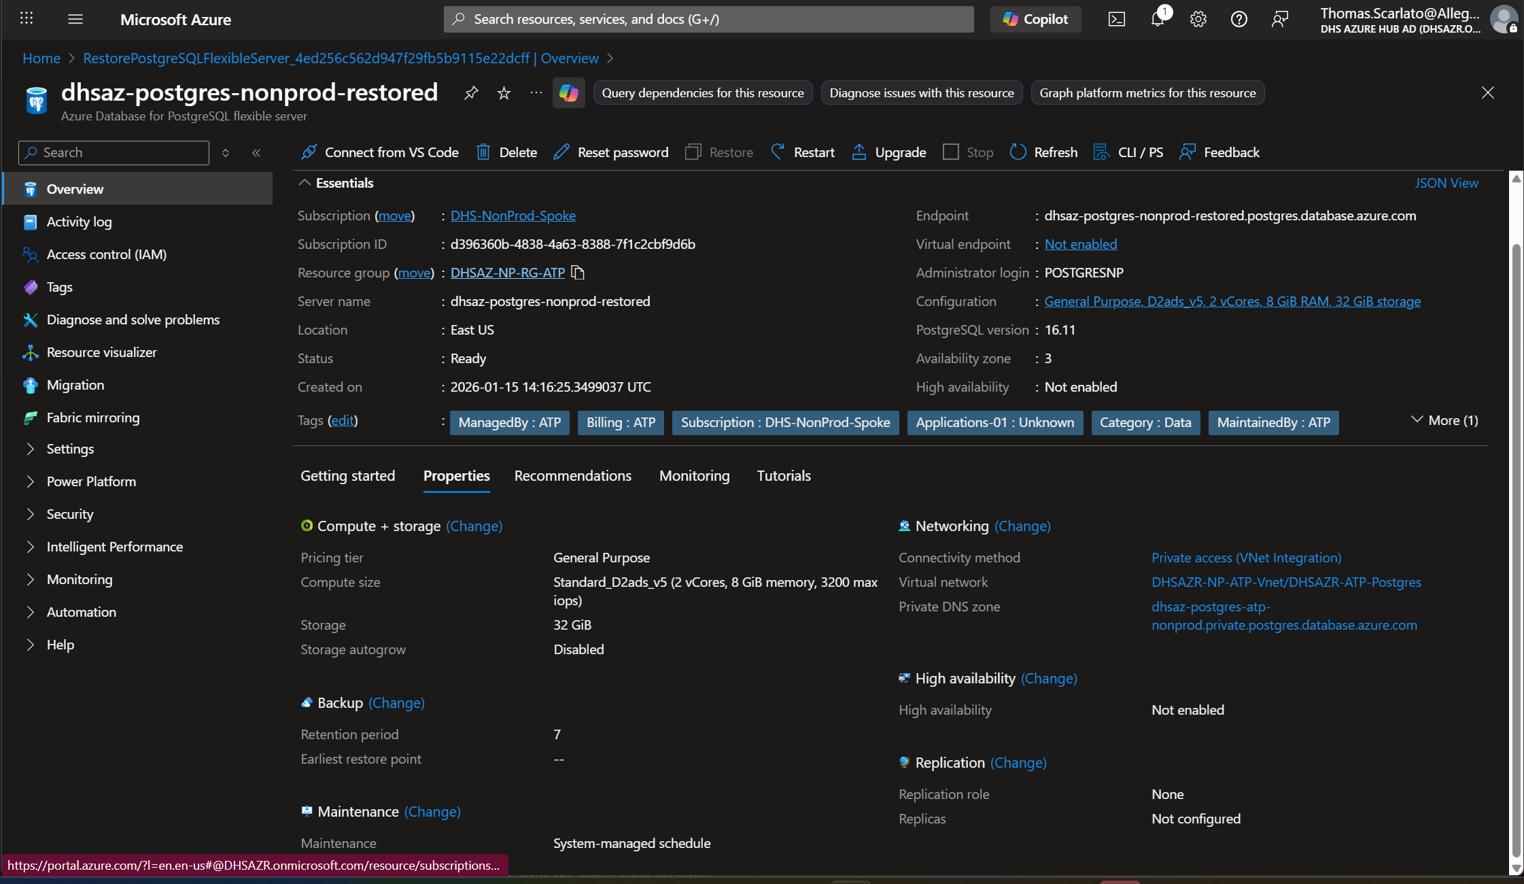Open the Recommendations tab
This screenshot has height=884, width=1524.
coord(572,476)
